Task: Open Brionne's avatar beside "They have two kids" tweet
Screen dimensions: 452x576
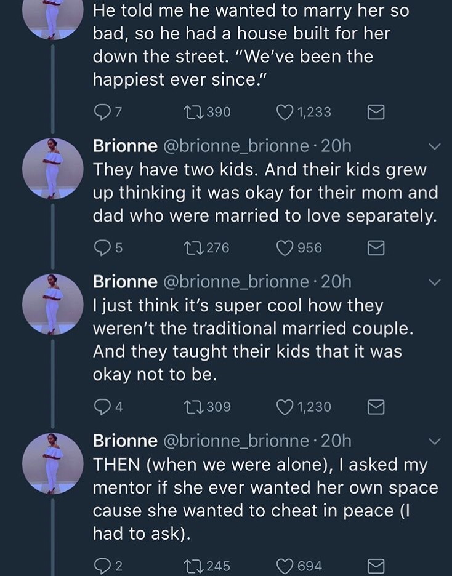Action: coord(52,168)
